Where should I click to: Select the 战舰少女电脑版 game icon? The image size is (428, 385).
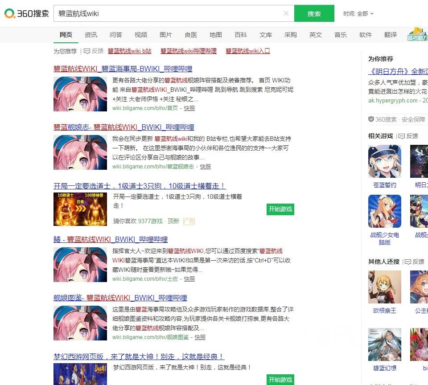[384, 211]
